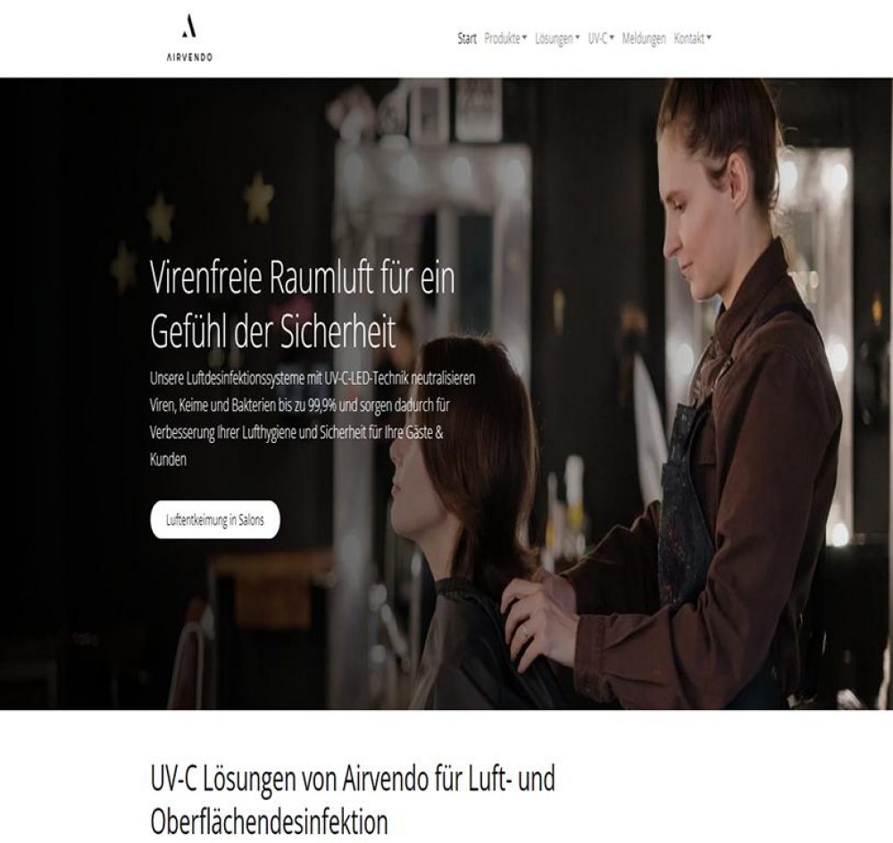This screenshot has height=843, width=893.
Task: Click the gold star decoration in the hero background
Action: point(258,197)
